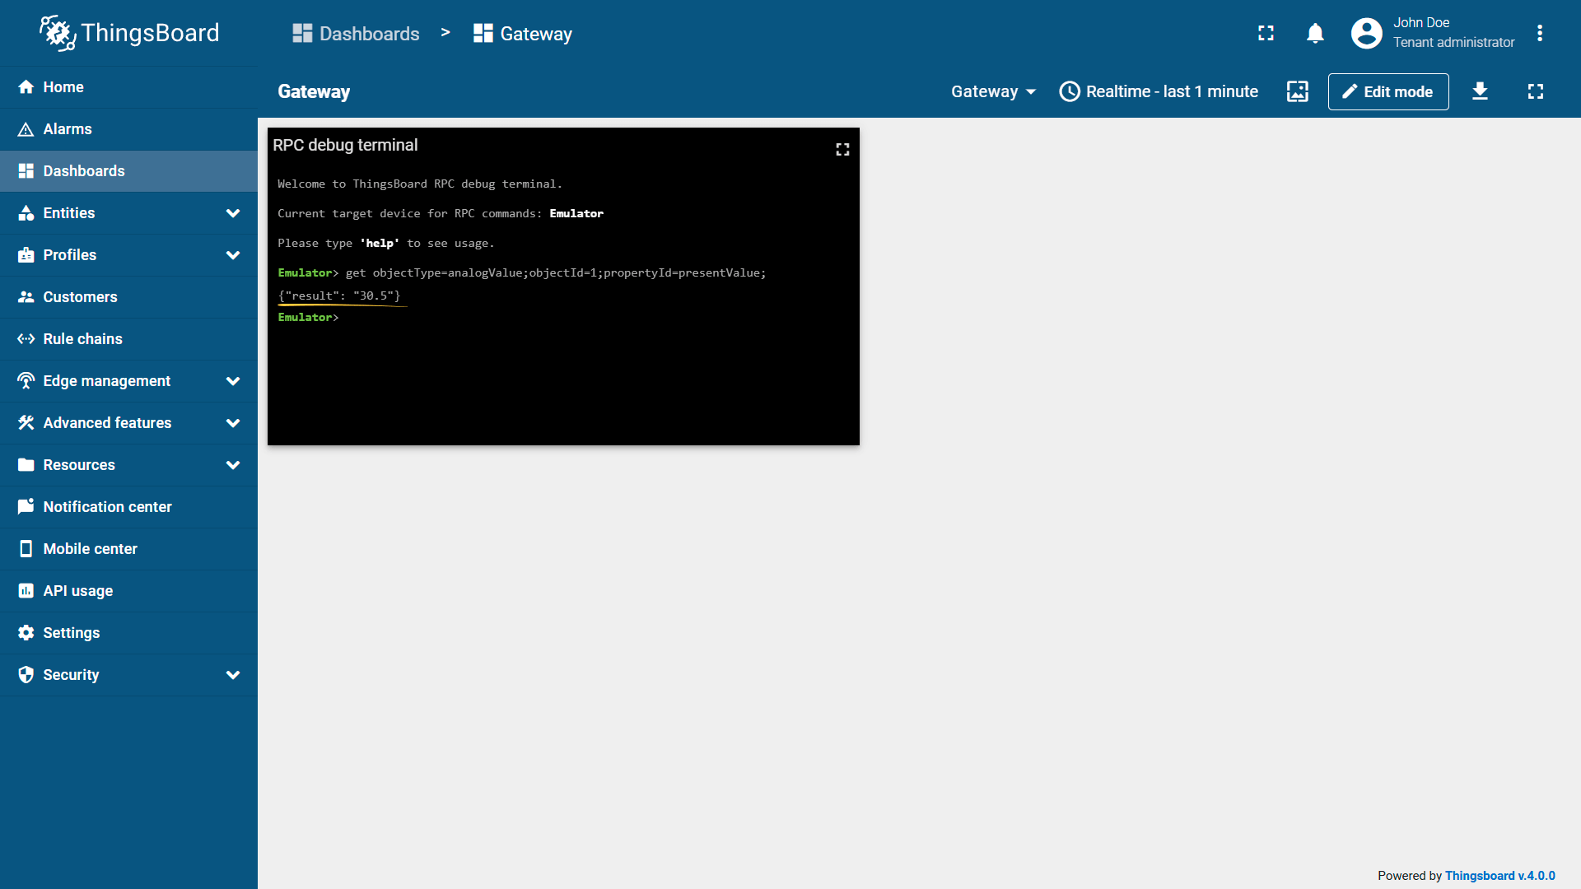
Task: Toggle fullscreen icon in top header
Action: tap(1266, 34)
